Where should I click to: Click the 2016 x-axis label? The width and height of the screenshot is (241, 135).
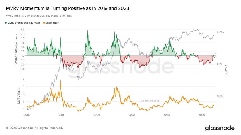pos(27,115)
